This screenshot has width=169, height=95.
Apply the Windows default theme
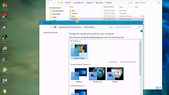[x=79, y=75]
